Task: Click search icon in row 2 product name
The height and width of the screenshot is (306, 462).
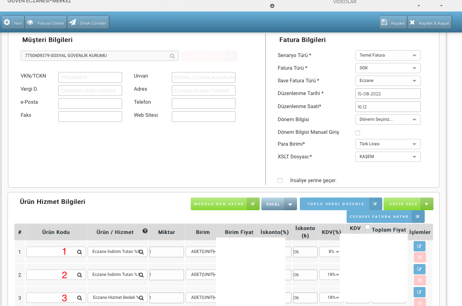Action: pos(141,275)
